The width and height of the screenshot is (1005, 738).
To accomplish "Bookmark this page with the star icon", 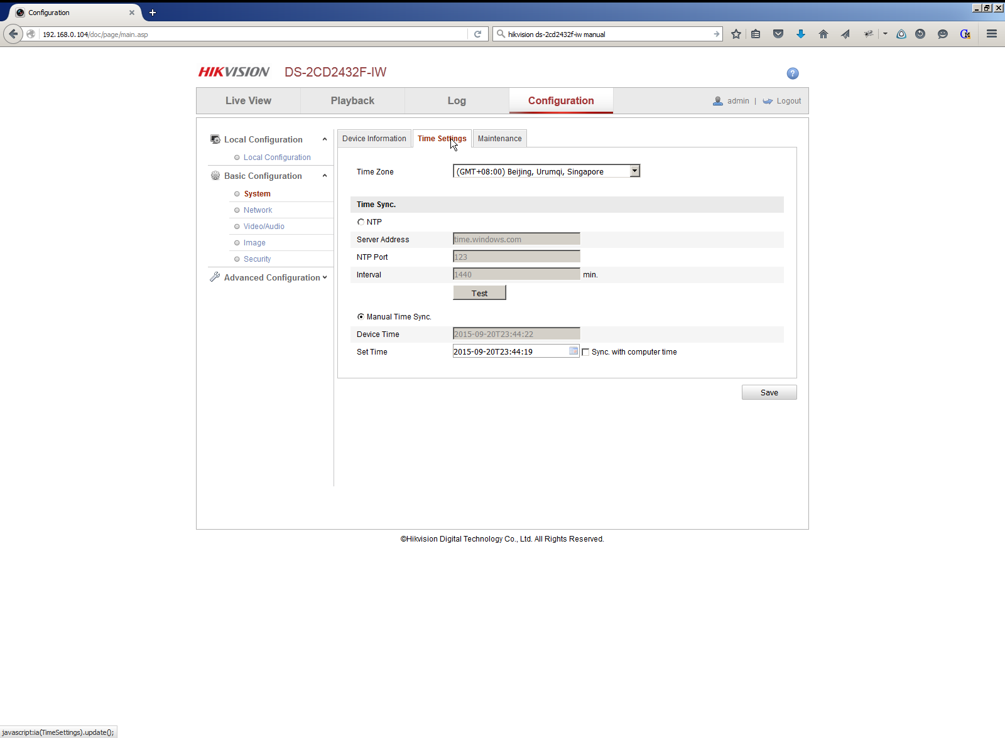I will [x=736, y=34].
